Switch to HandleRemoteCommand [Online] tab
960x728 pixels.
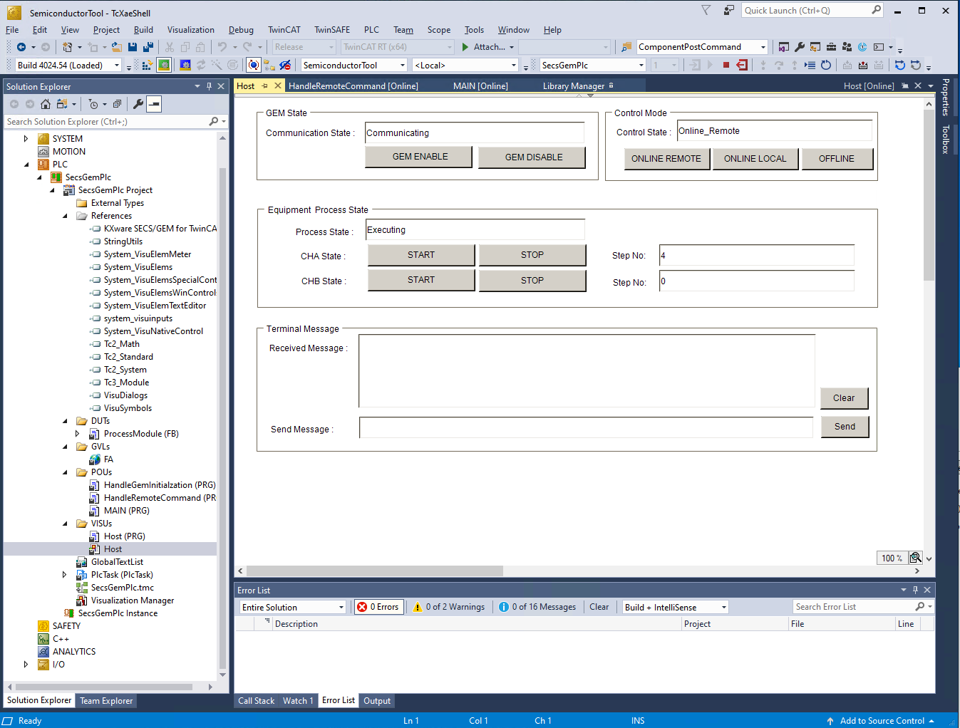tap(353, 86)
